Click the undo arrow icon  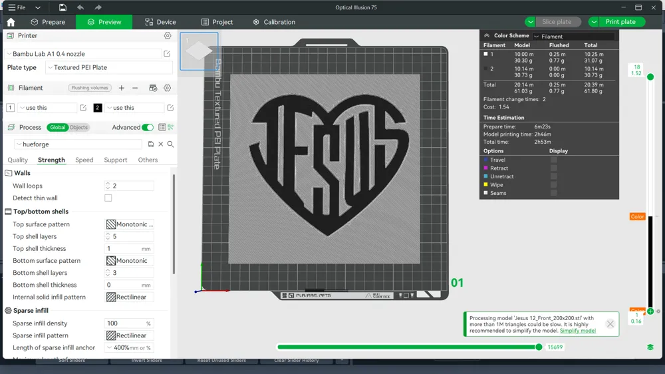80,7
